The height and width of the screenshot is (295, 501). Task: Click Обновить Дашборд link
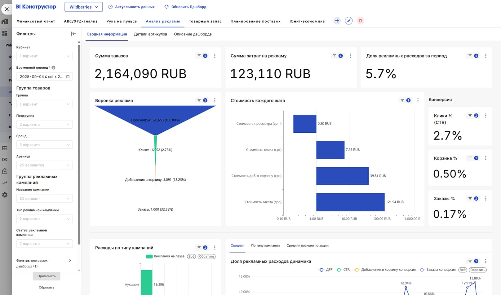(185, 7)
